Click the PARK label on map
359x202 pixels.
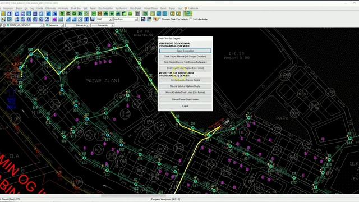pos(282,118)
